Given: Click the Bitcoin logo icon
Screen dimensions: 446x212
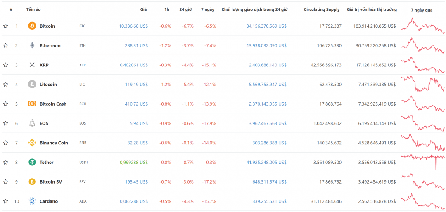Looking at the screenshot, I should pos(32,26).
